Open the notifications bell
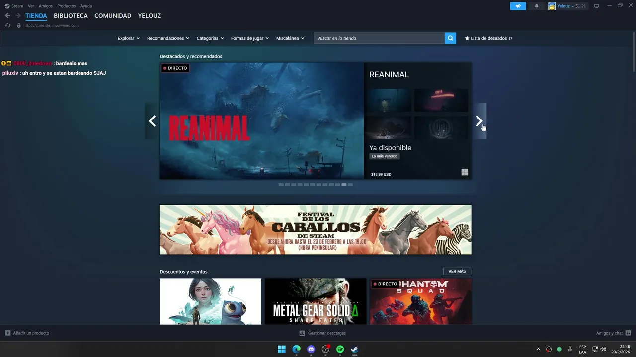The height and width of the screenshot is (357, 636). tap(537, 6)
